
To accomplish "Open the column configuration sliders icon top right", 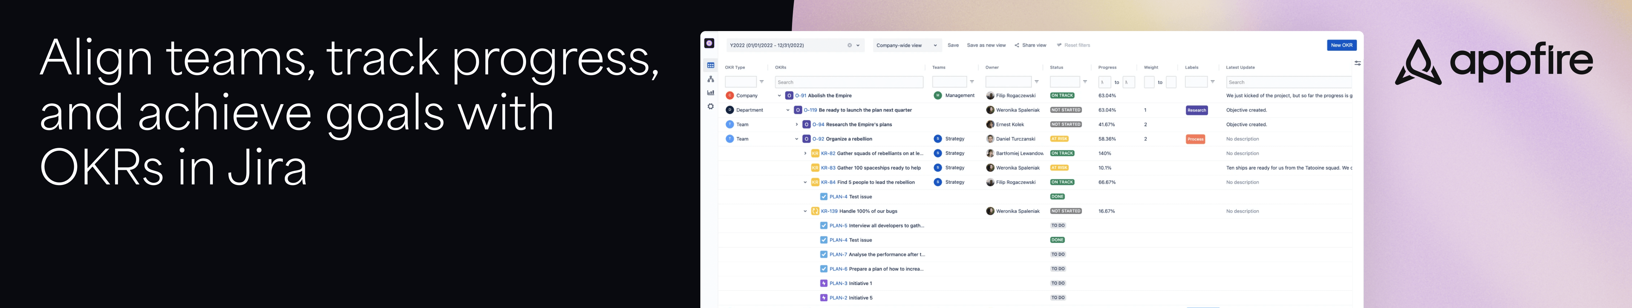I will (x=1358, y=63).
